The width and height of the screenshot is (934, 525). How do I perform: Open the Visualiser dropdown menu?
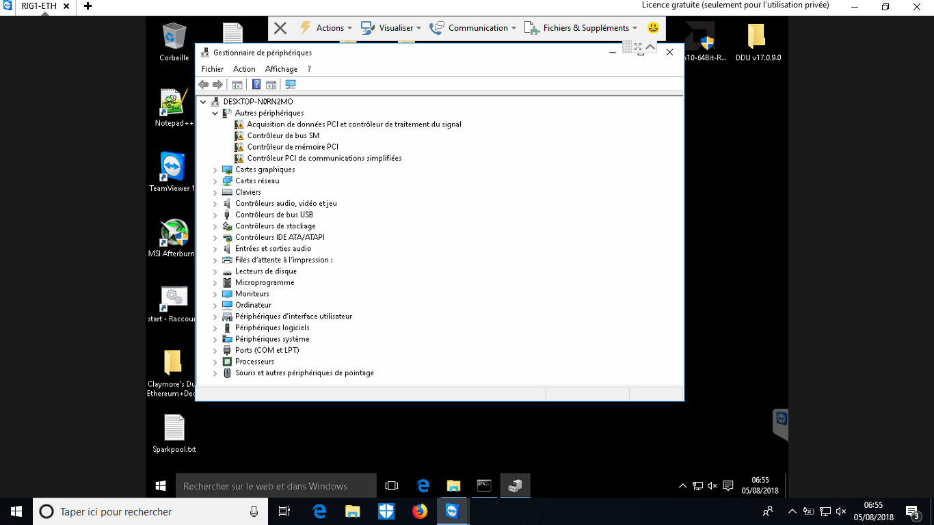pos(391,28)
